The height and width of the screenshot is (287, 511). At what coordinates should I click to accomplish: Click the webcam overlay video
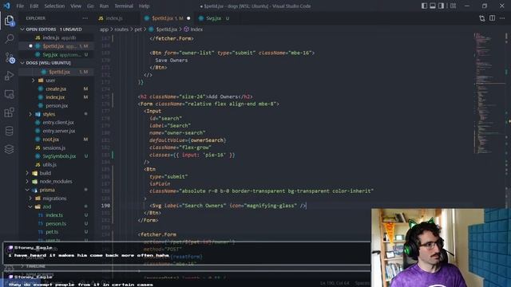point(441,248)
